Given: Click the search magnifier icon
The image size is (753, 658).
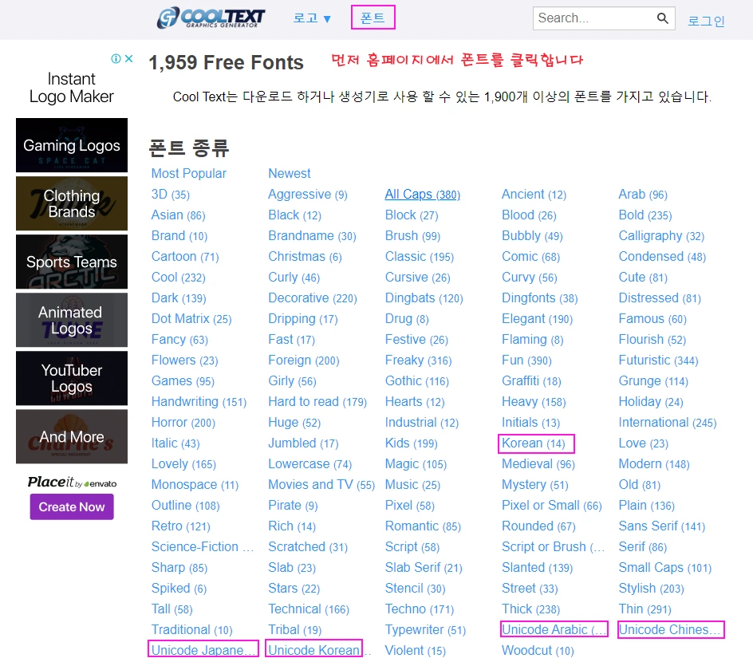Looking at the screenshot, I should tap(662, 18).
